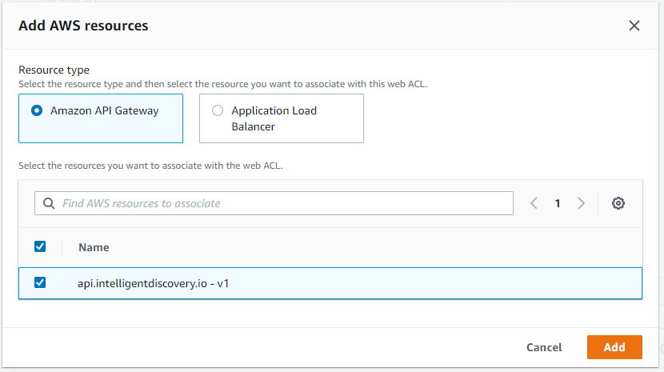The image size is (664, 372).
Task: Select the api.intelligentdiscovery.io - v1 row text
Action: [154, 283]
